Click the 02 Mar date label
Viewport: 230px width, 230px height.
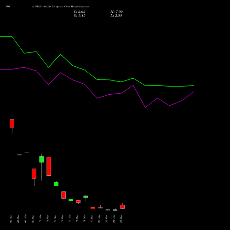11,218
